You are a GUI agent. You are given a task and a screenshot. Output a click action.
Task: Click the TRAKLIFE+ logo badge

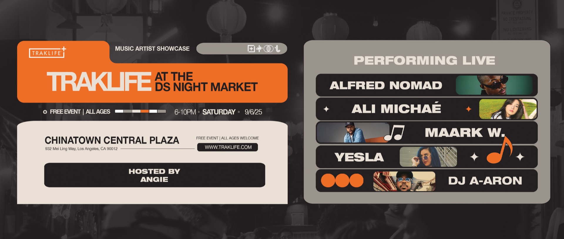[x=48, y=53]
